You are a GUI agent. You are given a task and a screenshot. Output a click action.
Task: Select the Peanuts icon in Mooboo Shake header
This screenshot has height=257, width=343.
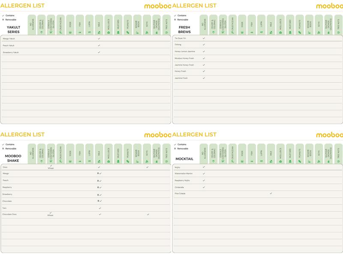pos(128,161)
